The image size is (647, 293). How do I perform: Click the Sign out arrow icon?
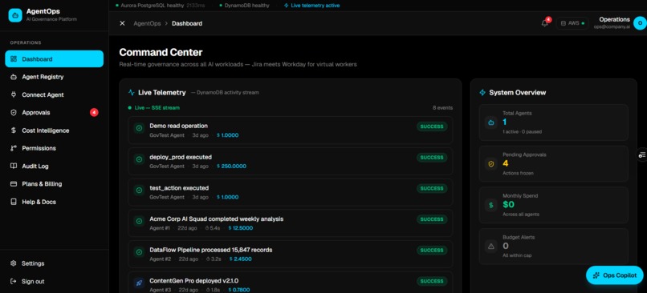pos(14,282)
